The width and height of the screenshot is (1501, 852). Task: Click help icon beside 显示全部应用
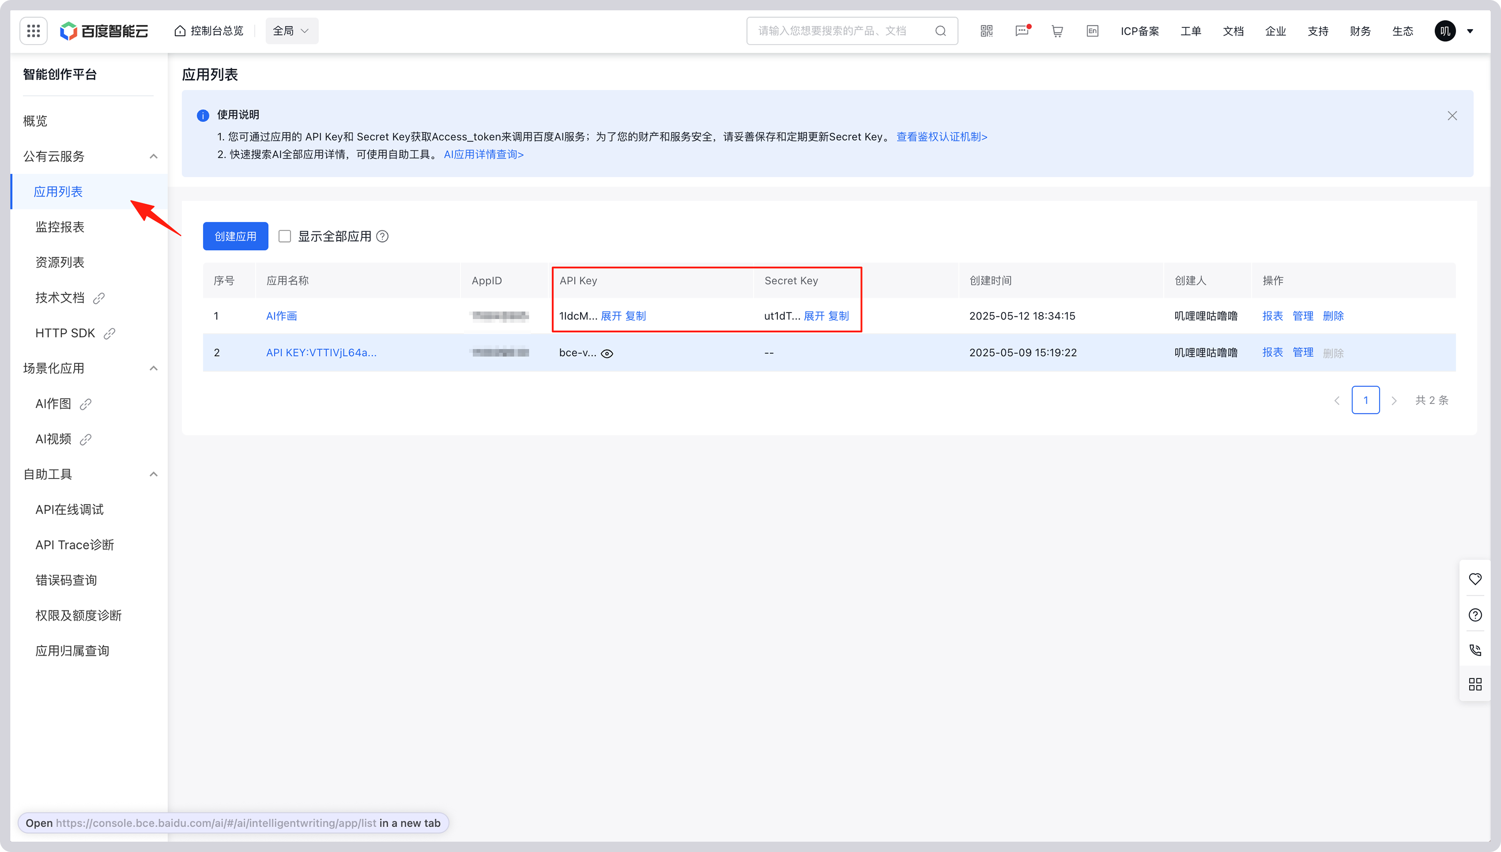(x=382, y=236)
